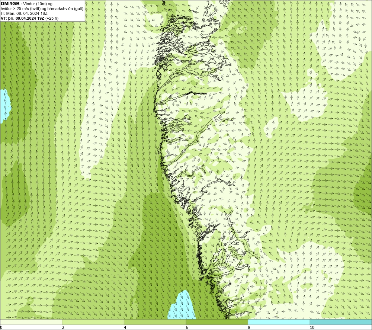The width and height of the screenshot is (372, 330).
Task: Click the scale label '8'
Action: (x=249, y=327)
